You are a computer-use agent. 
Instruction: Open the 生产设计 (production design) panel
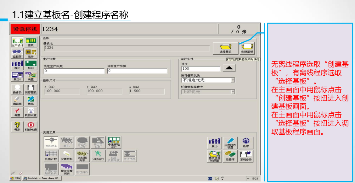18,42
